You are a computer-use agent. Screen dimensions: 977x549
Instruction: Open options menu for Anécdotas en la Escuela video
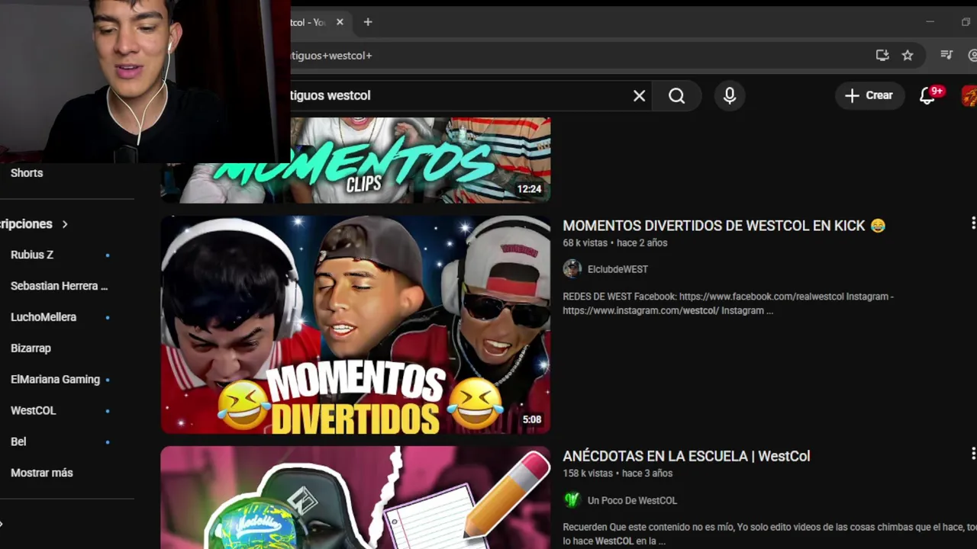972,453
